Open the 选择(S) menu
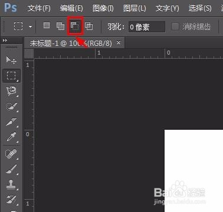Screen dimensions: 223x212 click(200, 8)
